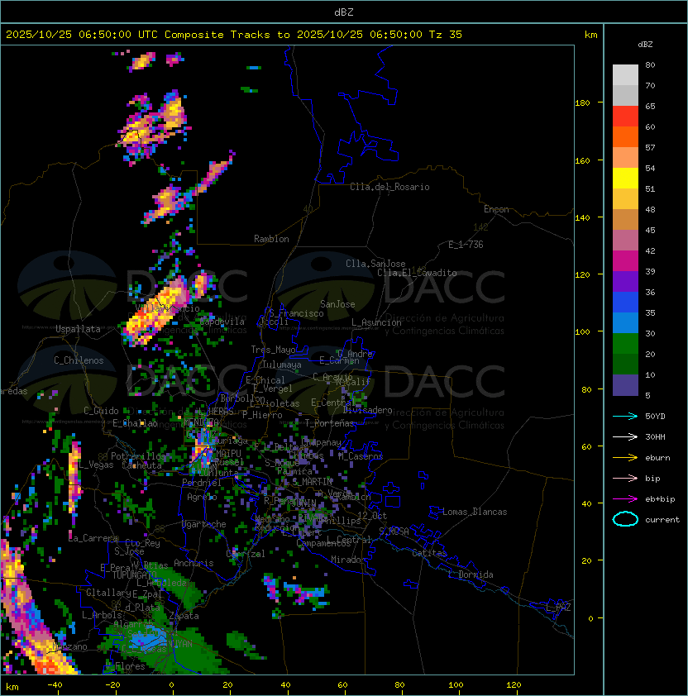Viewport: 688px width, 696px height.
Task: Click the 30HM legend label
Action: click(655, 436)
